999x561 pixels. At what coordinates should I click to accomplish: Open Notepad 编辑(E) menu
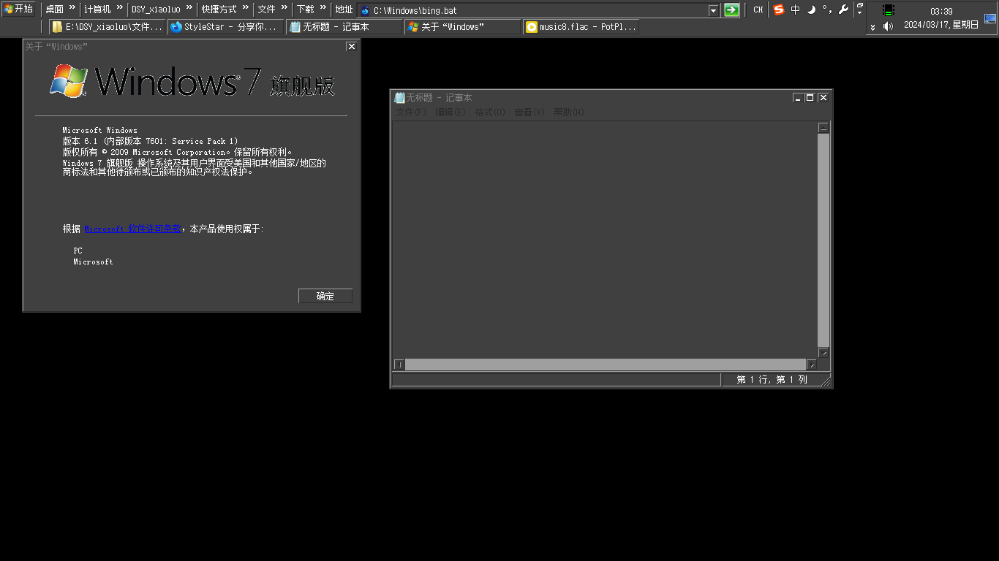(450, 112)
